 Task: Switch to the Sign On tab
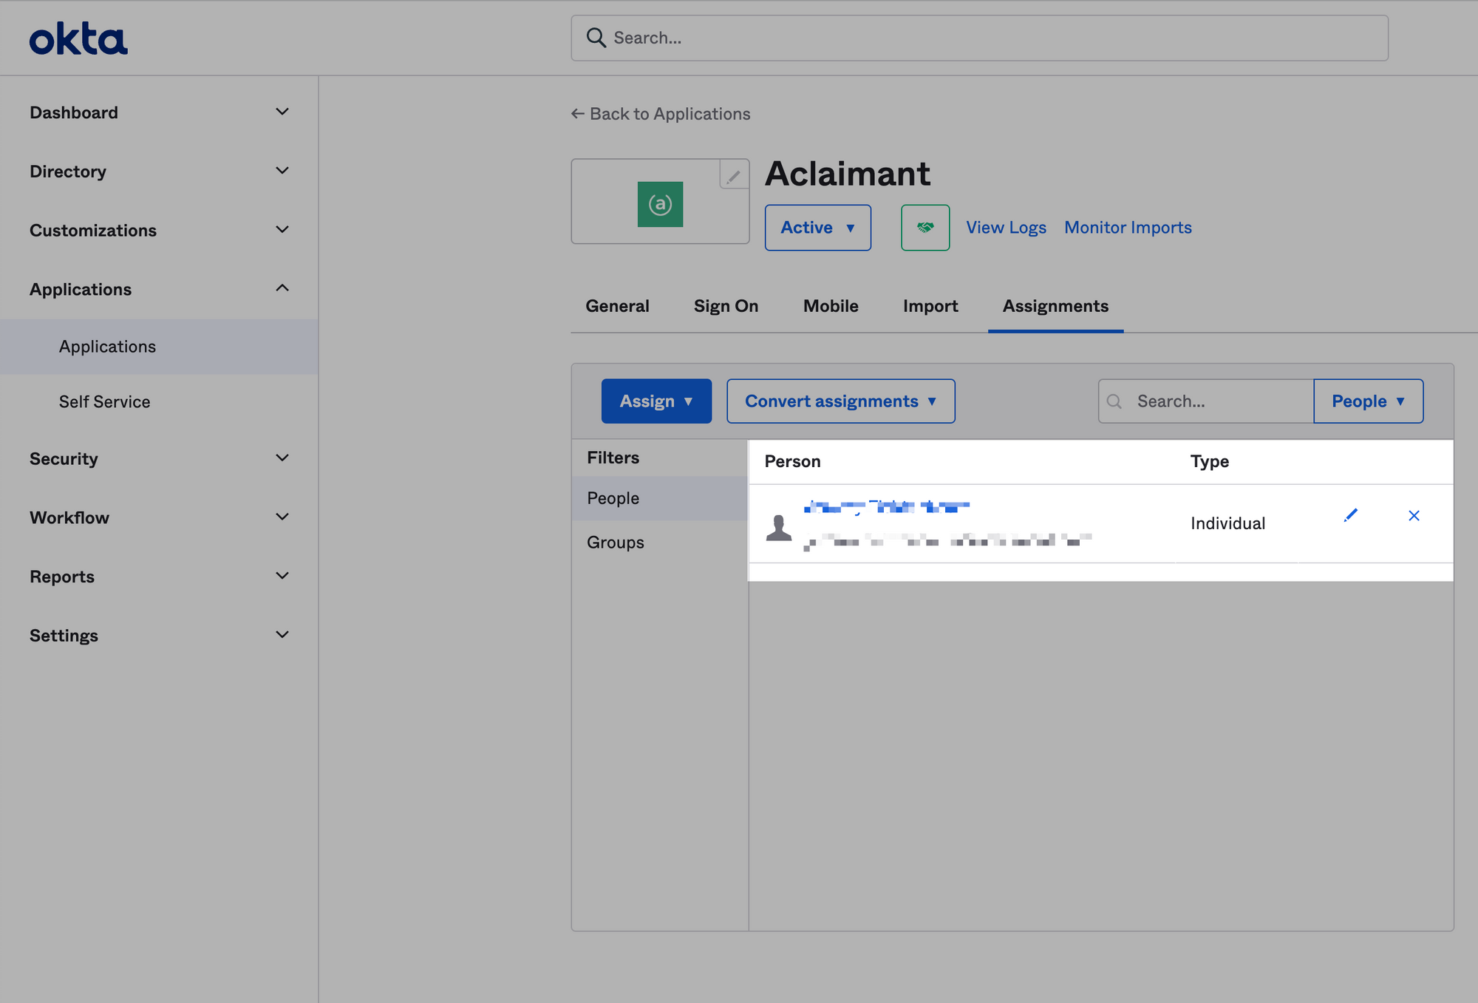click(726, 306)
